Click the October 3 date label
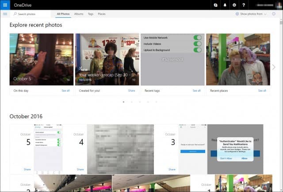This screenshot has width=283, height=192. [170, 139]
